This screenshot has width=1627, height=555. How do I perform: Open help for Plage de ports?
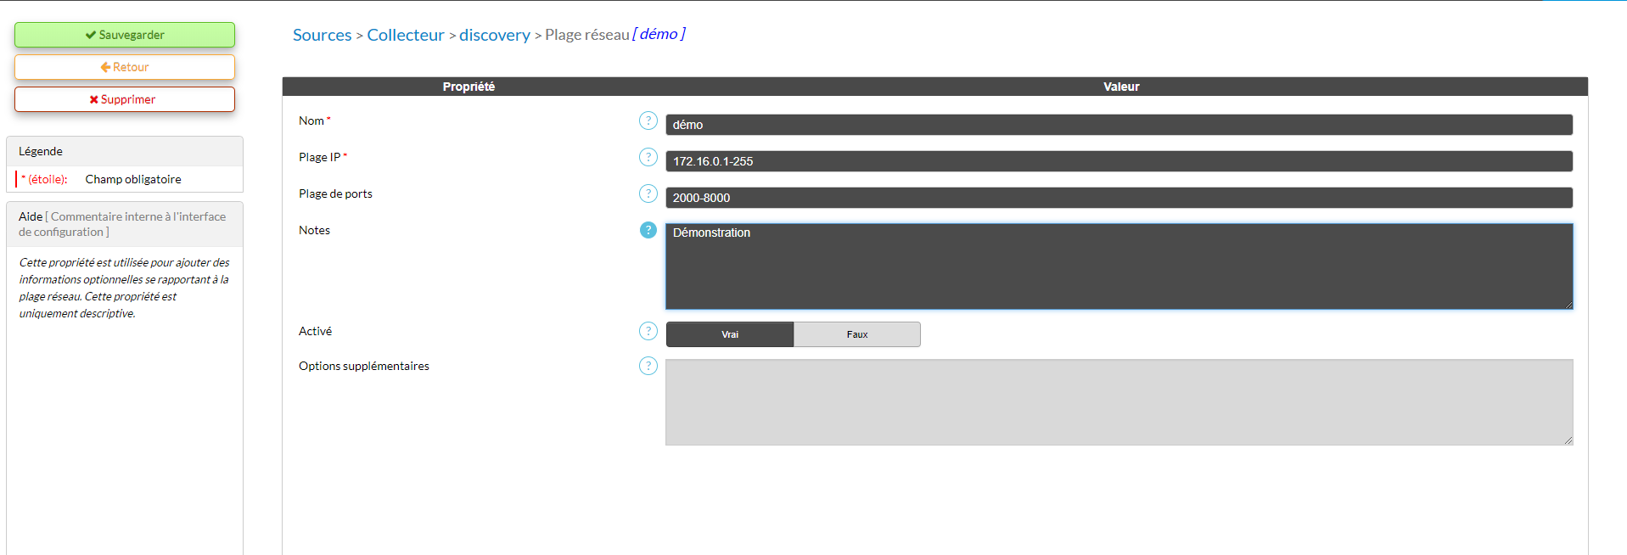[648, 193]
